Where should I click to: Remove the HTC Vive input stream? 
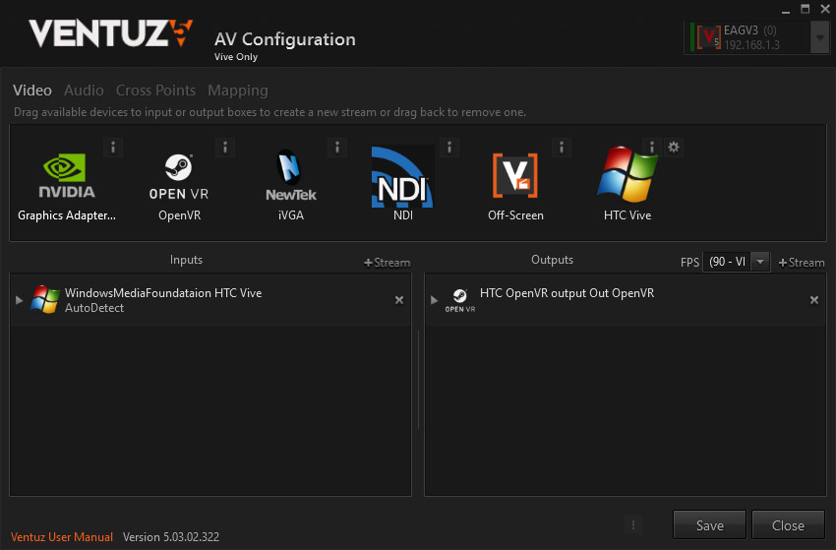(399, 300)
